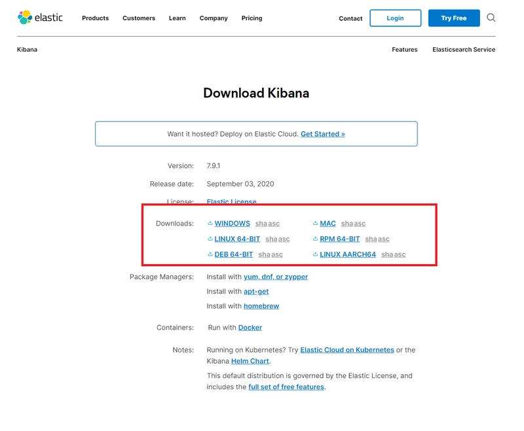The height and width of the screenshot is (431, 524).
Task: Open the asc link for LINUX AARCH64
Action: click(x=400, y=254)
